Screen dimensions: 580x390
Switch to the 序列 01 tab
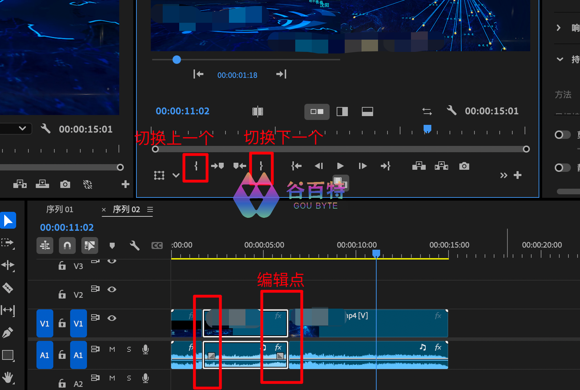point(60,209)
